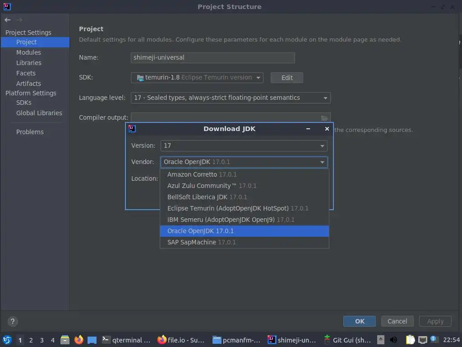Click the Help question mark button

pos(12,321)
